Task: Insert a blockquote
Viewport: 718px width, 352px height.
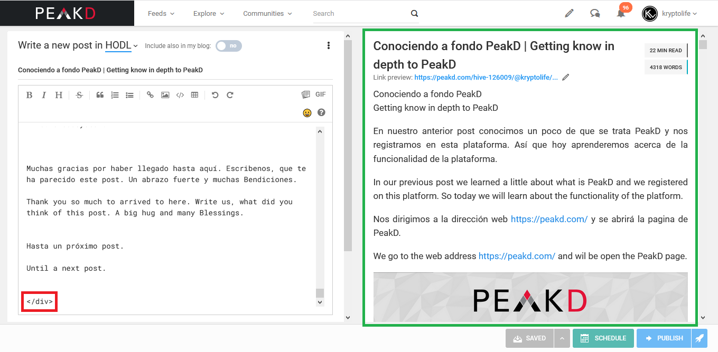Action: (100, 95)
